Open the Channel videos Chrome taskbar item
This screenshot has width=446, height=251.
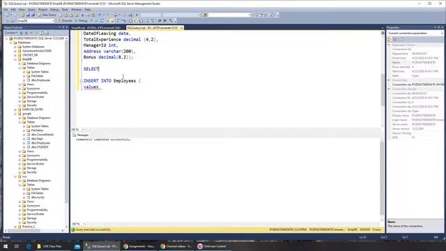click(176, 246)
